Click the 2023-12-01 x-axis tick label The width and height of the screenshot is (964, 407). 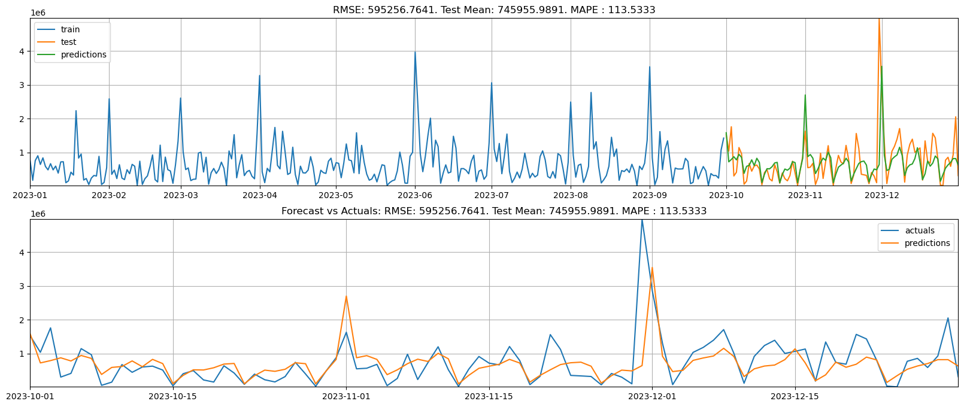tap(652, 396)
